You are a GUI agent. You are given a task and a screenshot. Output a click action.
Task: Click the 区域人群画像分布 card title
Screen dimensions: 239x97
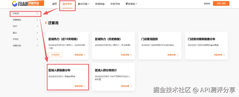coord(59,70)
